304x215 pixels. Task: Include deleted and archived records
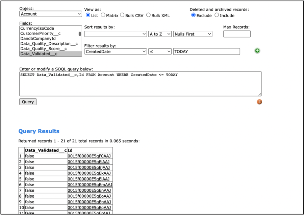click(217, 15)
